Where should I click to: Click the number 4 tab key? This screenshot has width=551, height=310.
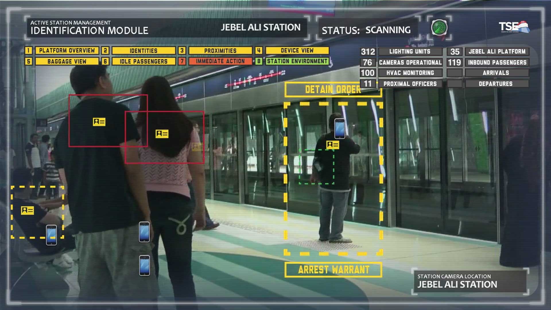[259, 51]
